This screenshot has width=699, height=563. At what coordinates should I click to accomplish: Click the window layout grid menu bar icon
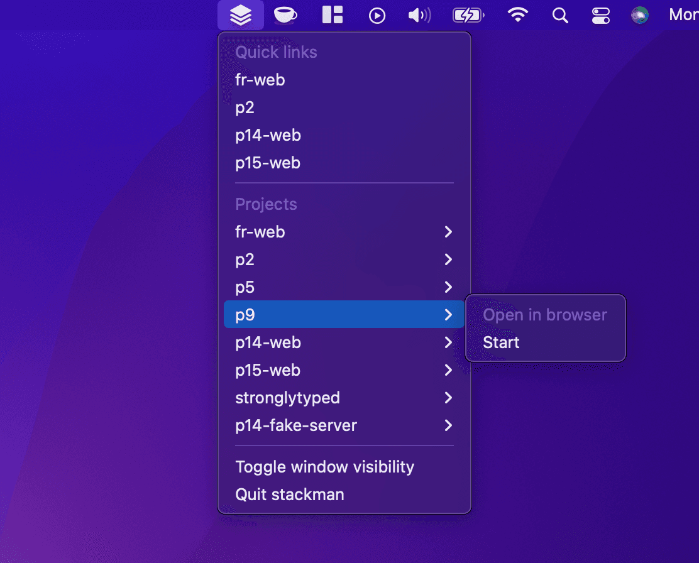pyautogui.click(x=333, y=15)
